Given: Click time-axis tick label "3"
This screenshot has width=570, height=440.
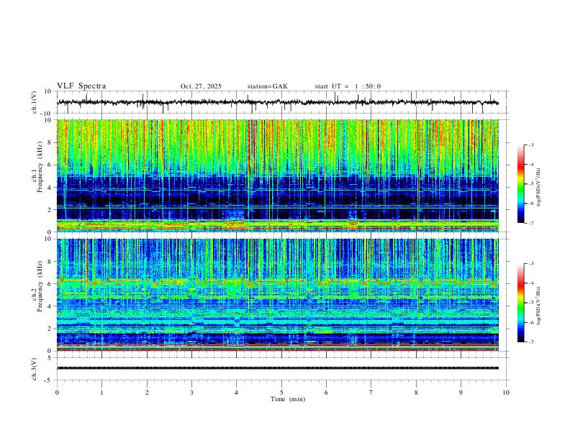Looking at the screenshot, I should click(191, 393).
